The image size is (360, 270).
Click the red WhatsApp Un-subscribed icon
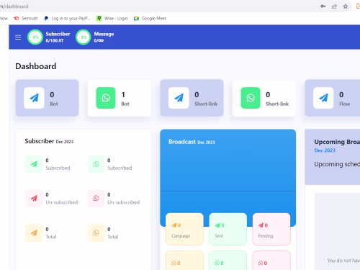click(96, 198)
